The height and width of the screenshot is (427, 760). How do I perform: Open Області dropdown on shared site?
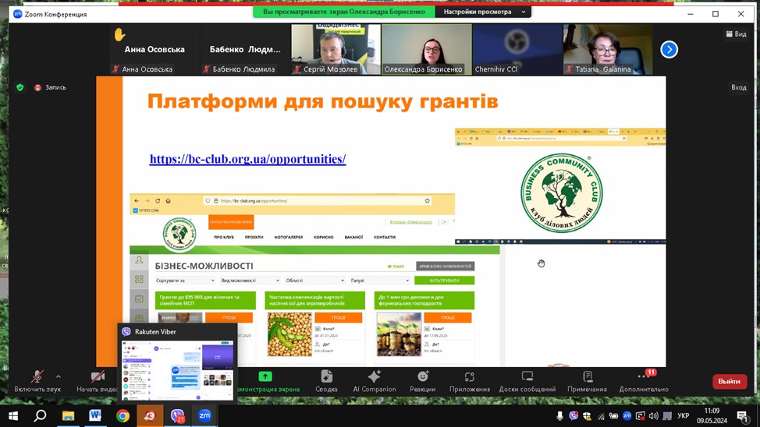click(x=314, y=281)
